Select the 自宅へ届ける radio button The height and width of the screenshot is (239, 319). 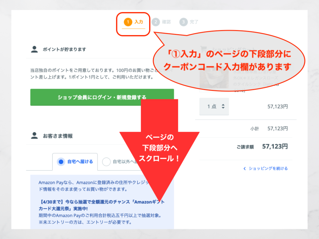coord(61,162)
